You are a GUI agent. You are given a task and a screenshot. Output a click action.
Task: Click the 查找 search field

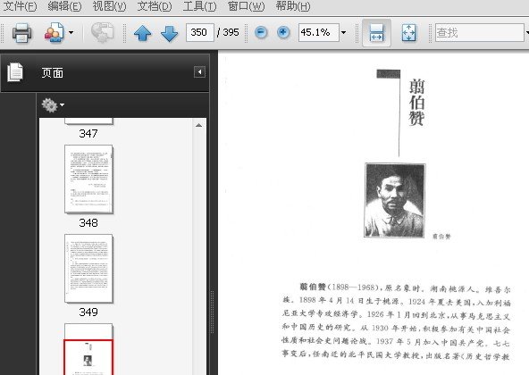[x=479, y=32]
